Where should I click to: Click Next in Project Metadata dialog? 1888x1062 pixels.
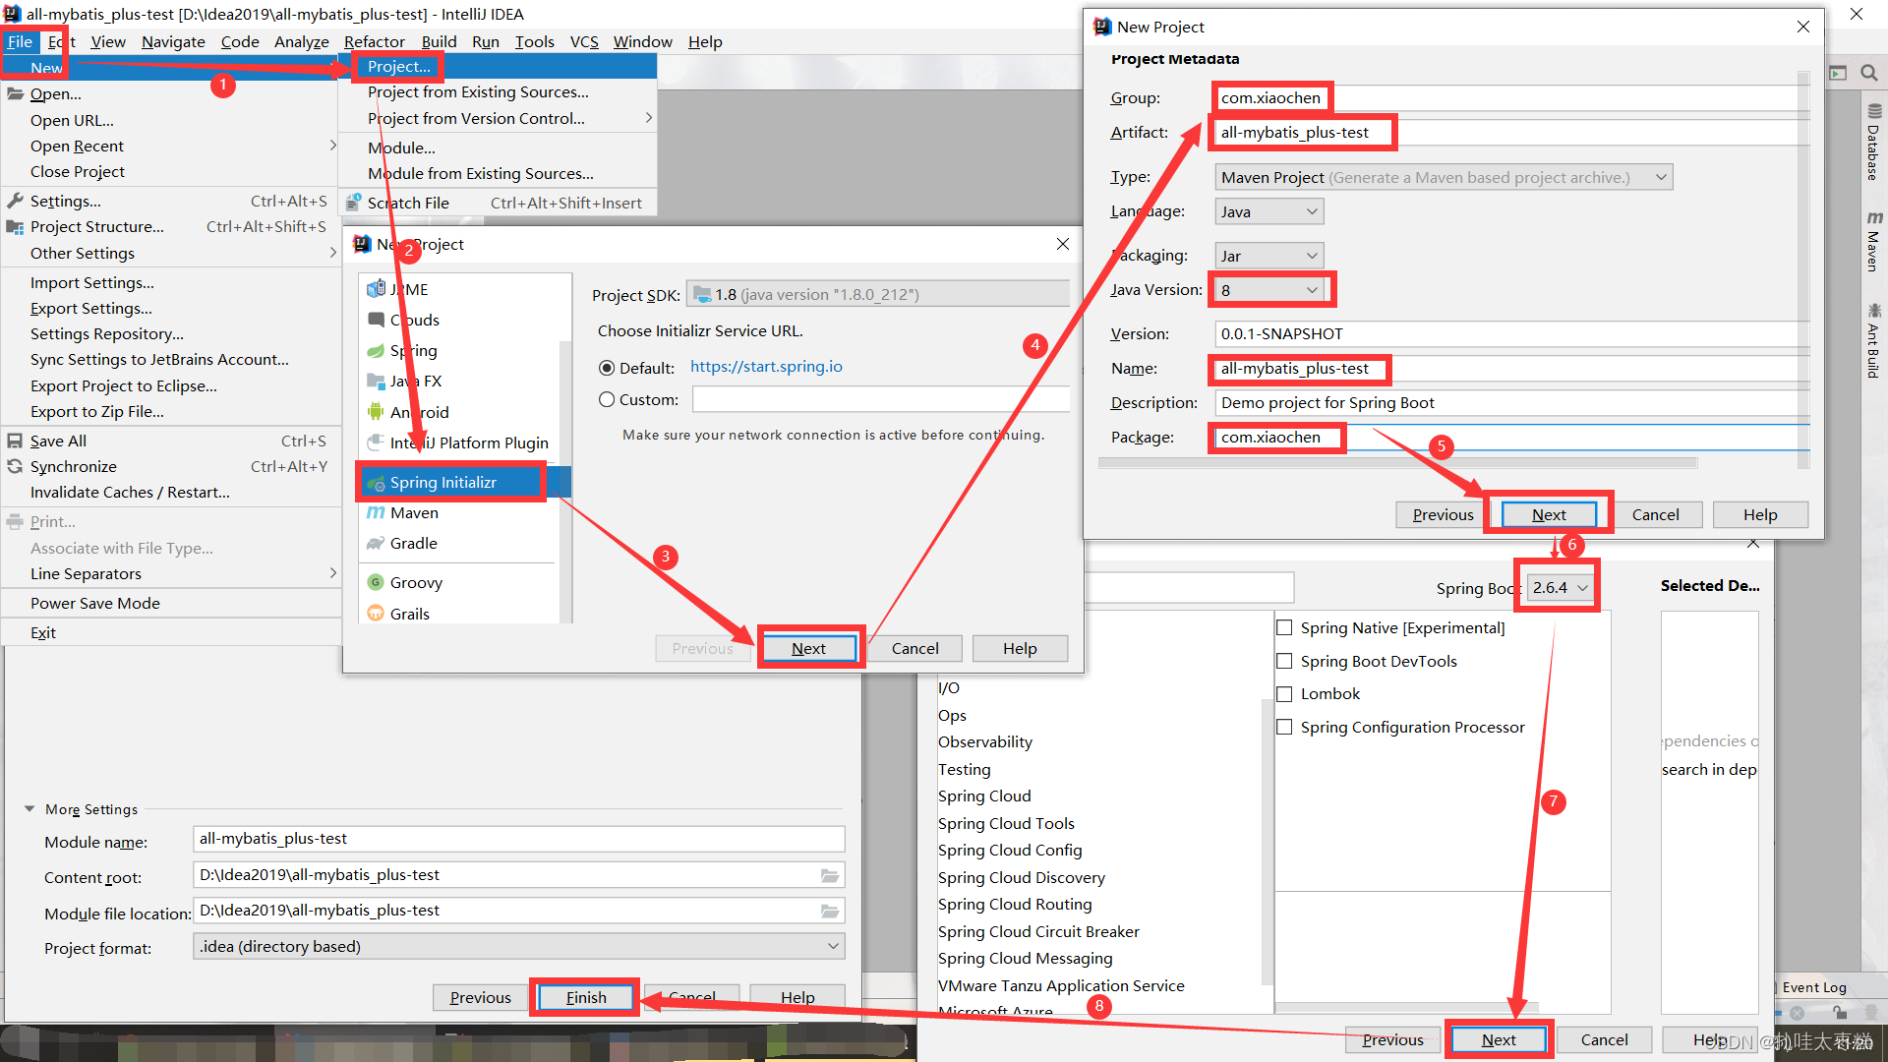(x=1549, y=514)
